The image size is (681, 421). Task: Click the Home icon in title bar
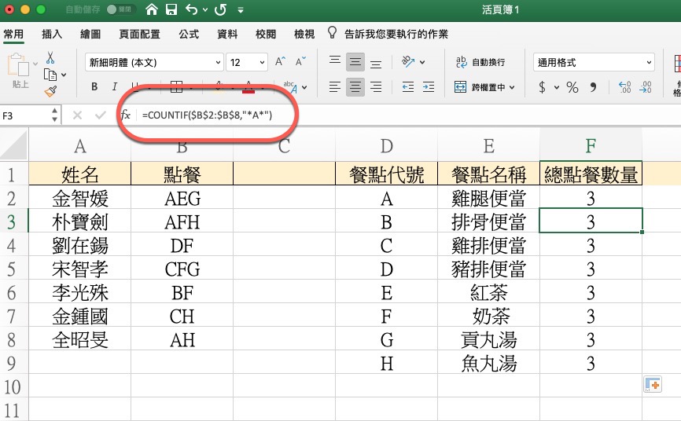click(151, 10)
